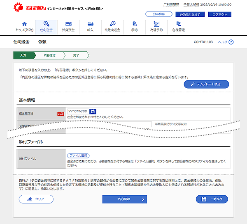Viewport: 247px width, 224px height.
Task: Click the 送金指定日 label cell
Action: tap(41, 114)
